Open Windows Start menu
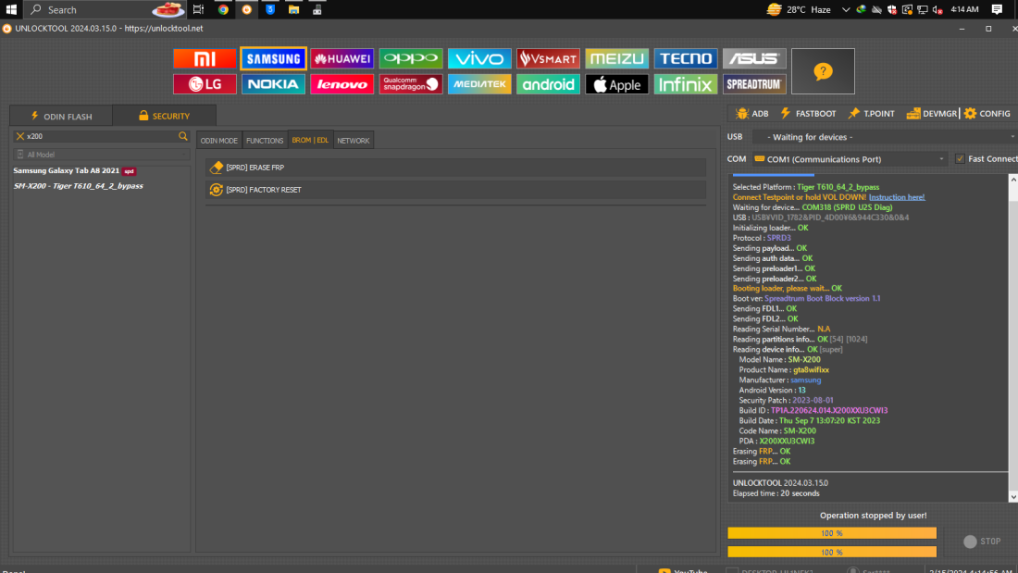 11,9
